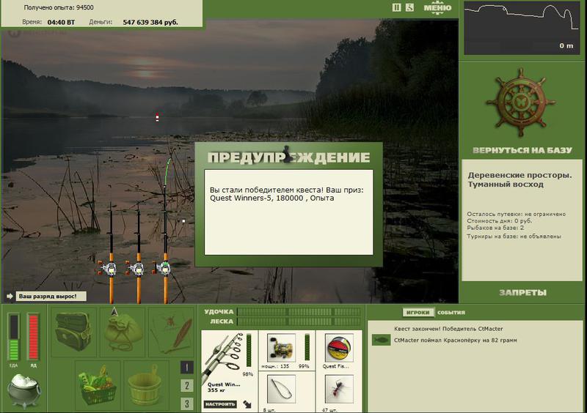Select rod slot 3
Image resolution: width=587 pixels, height=413 pixels.
coord(186,403)
